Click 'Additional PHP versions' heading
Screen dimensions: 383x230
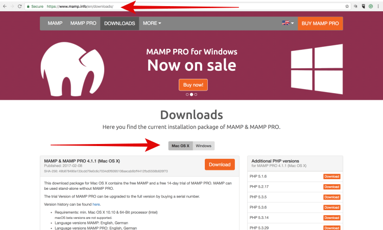tap(275, 161)
